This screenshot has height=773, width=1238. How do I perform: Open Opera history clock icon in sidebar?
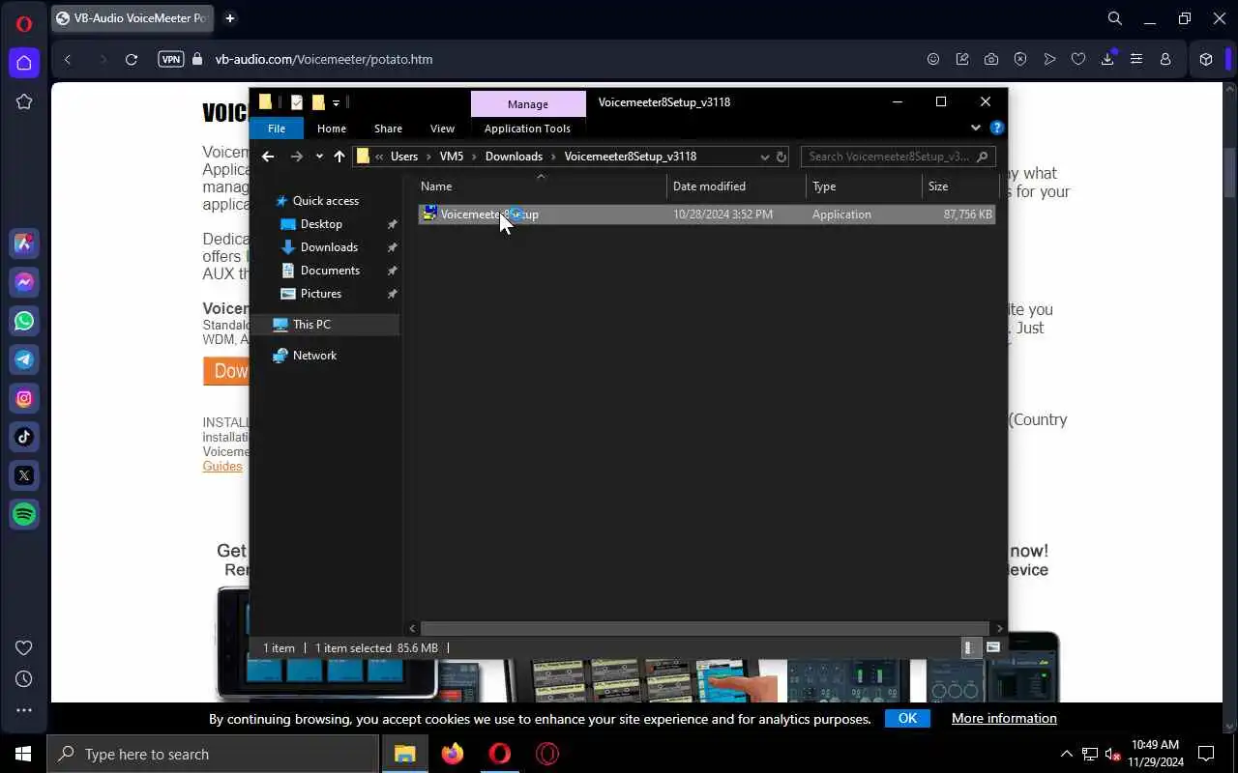coord(24,678)
